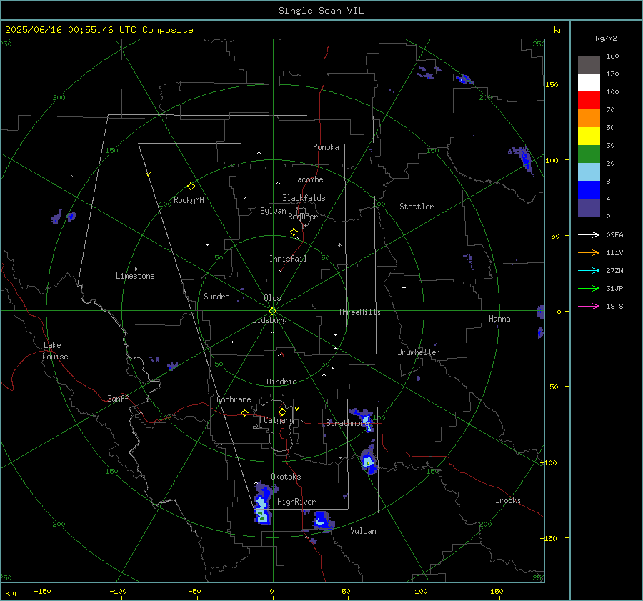Click the yellow radar-center diamond at Olds

pyautogui.click(x=272, y=312)
